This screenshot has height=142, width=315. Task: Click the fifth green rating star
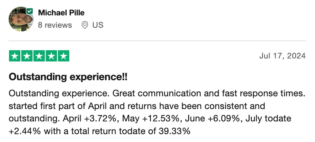coord(64,56)
